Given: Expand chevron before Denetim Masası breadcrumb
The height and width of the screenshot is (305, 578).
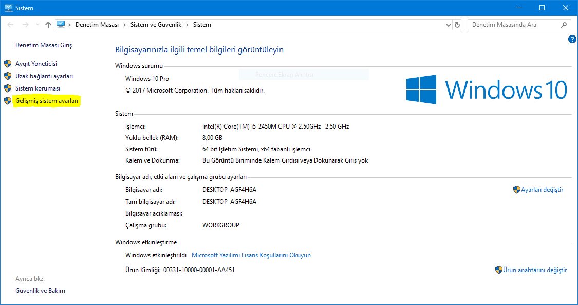Looking at the screenshot, I should point(70,25).
